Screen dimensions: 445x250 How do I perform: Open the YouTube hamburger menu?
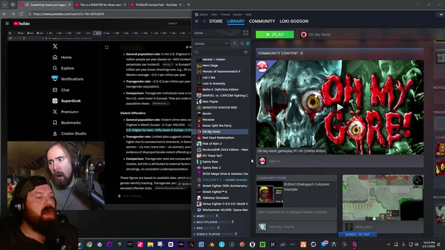(x=7, y=23)
